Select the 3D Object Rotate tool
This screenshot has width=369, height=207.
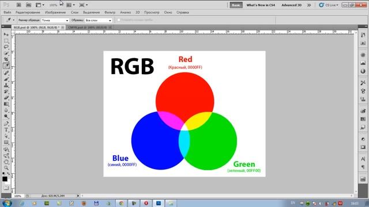point(6,149)
